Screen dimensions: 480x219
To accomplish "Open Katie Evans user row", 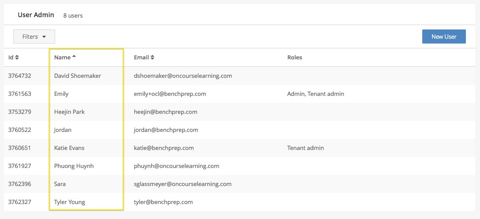I will pos(69,148).
